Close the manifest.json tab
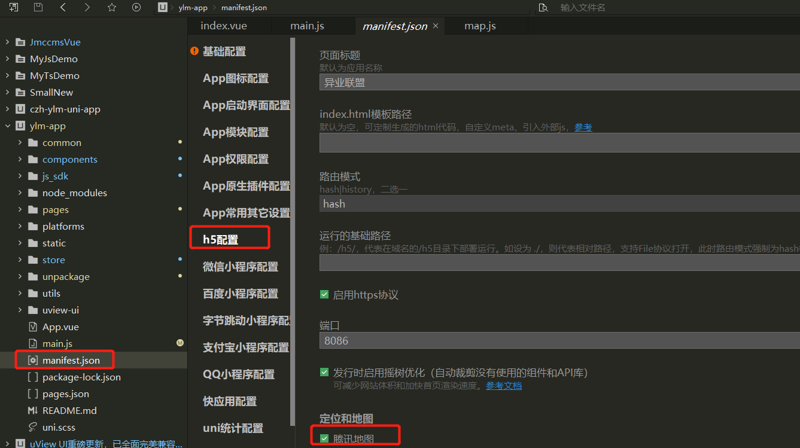This screenshot has height=448, width=800. pos(436,26)
